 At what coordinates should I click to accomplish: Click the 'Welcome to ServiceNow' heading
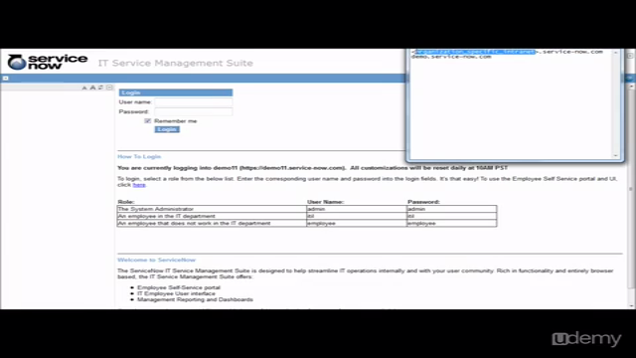point(157,260)
